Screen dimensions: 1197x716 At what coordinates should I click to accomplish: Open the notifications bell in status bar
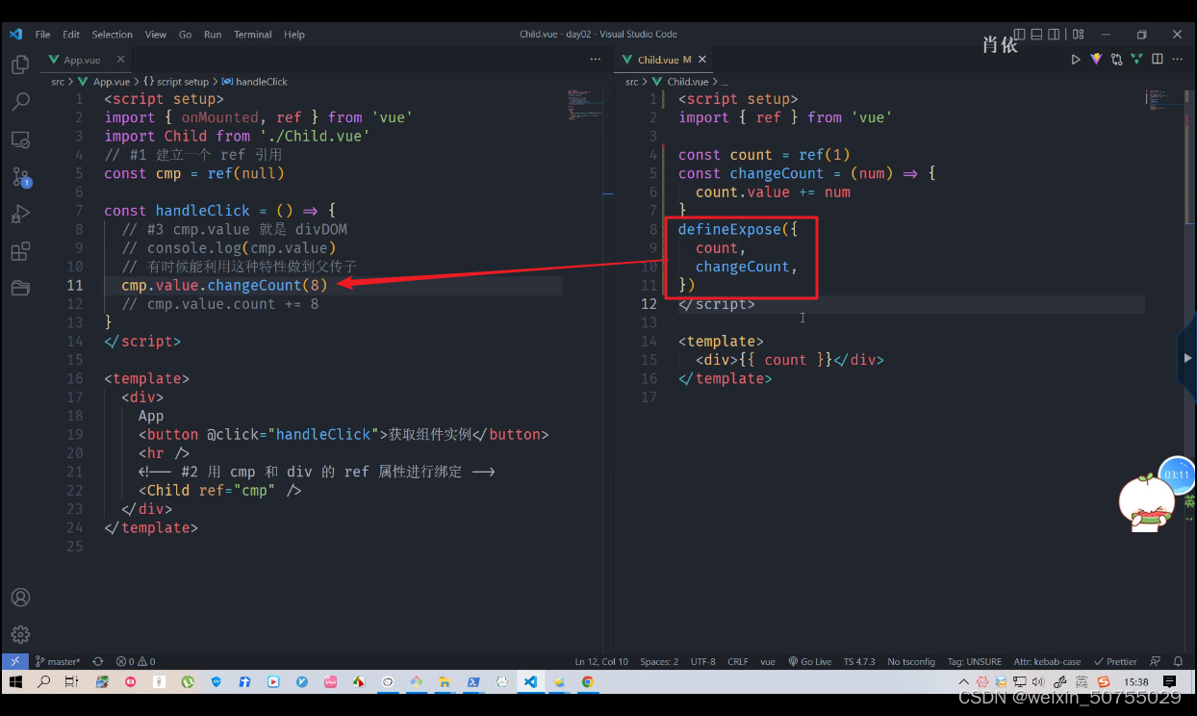point(1180,661)
